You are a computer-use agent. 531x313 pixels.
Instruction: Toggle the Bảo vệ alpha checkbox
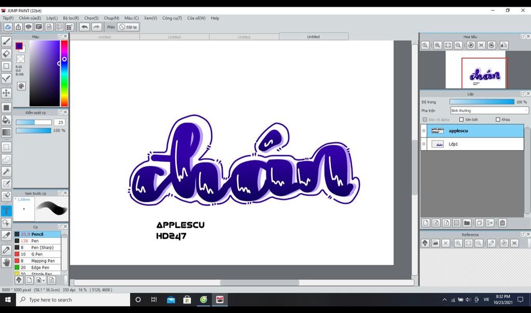point(425,119)
